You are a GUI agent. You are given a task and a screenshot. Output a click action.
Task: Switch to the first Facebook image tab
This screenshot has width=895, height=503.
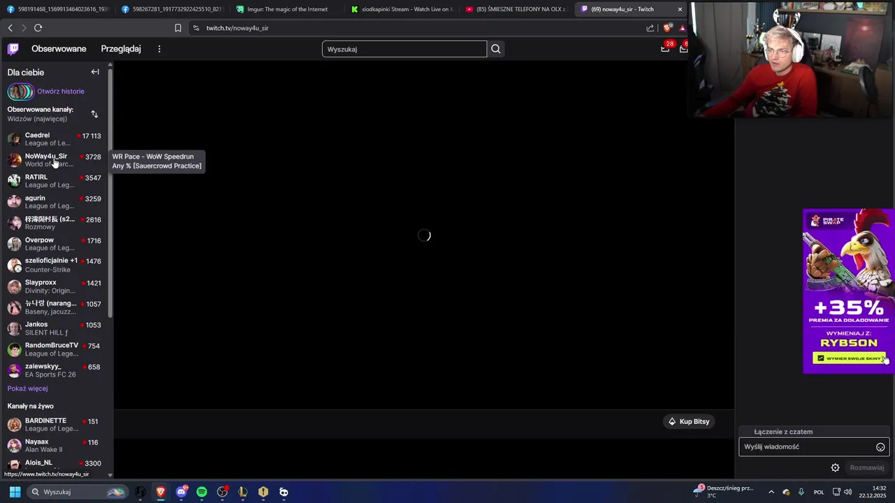(x=57, y=9)
